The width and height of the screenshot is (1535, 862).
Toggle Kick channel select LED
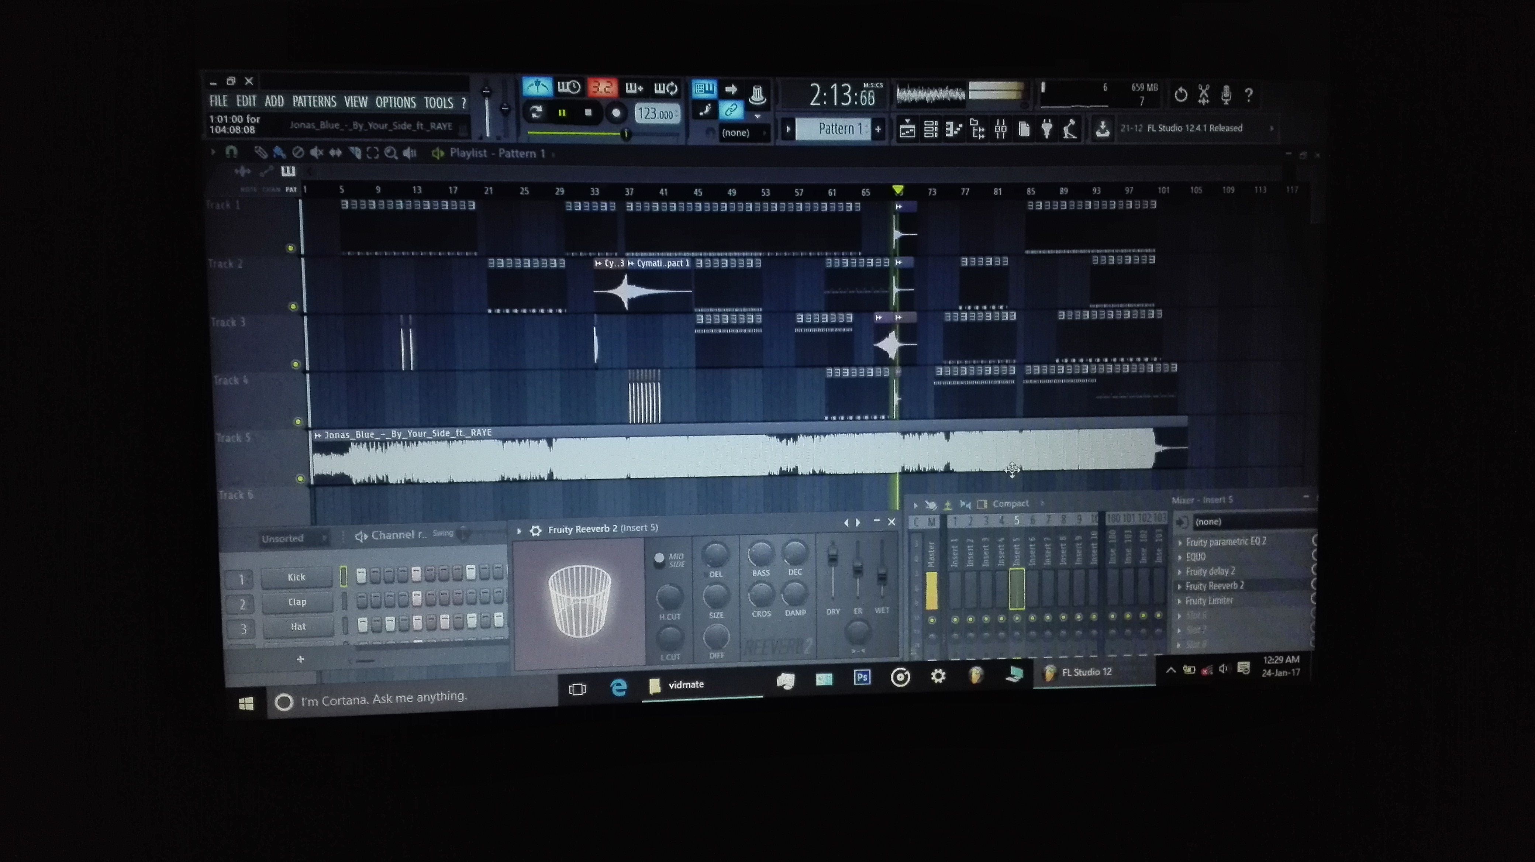[343, 576]
